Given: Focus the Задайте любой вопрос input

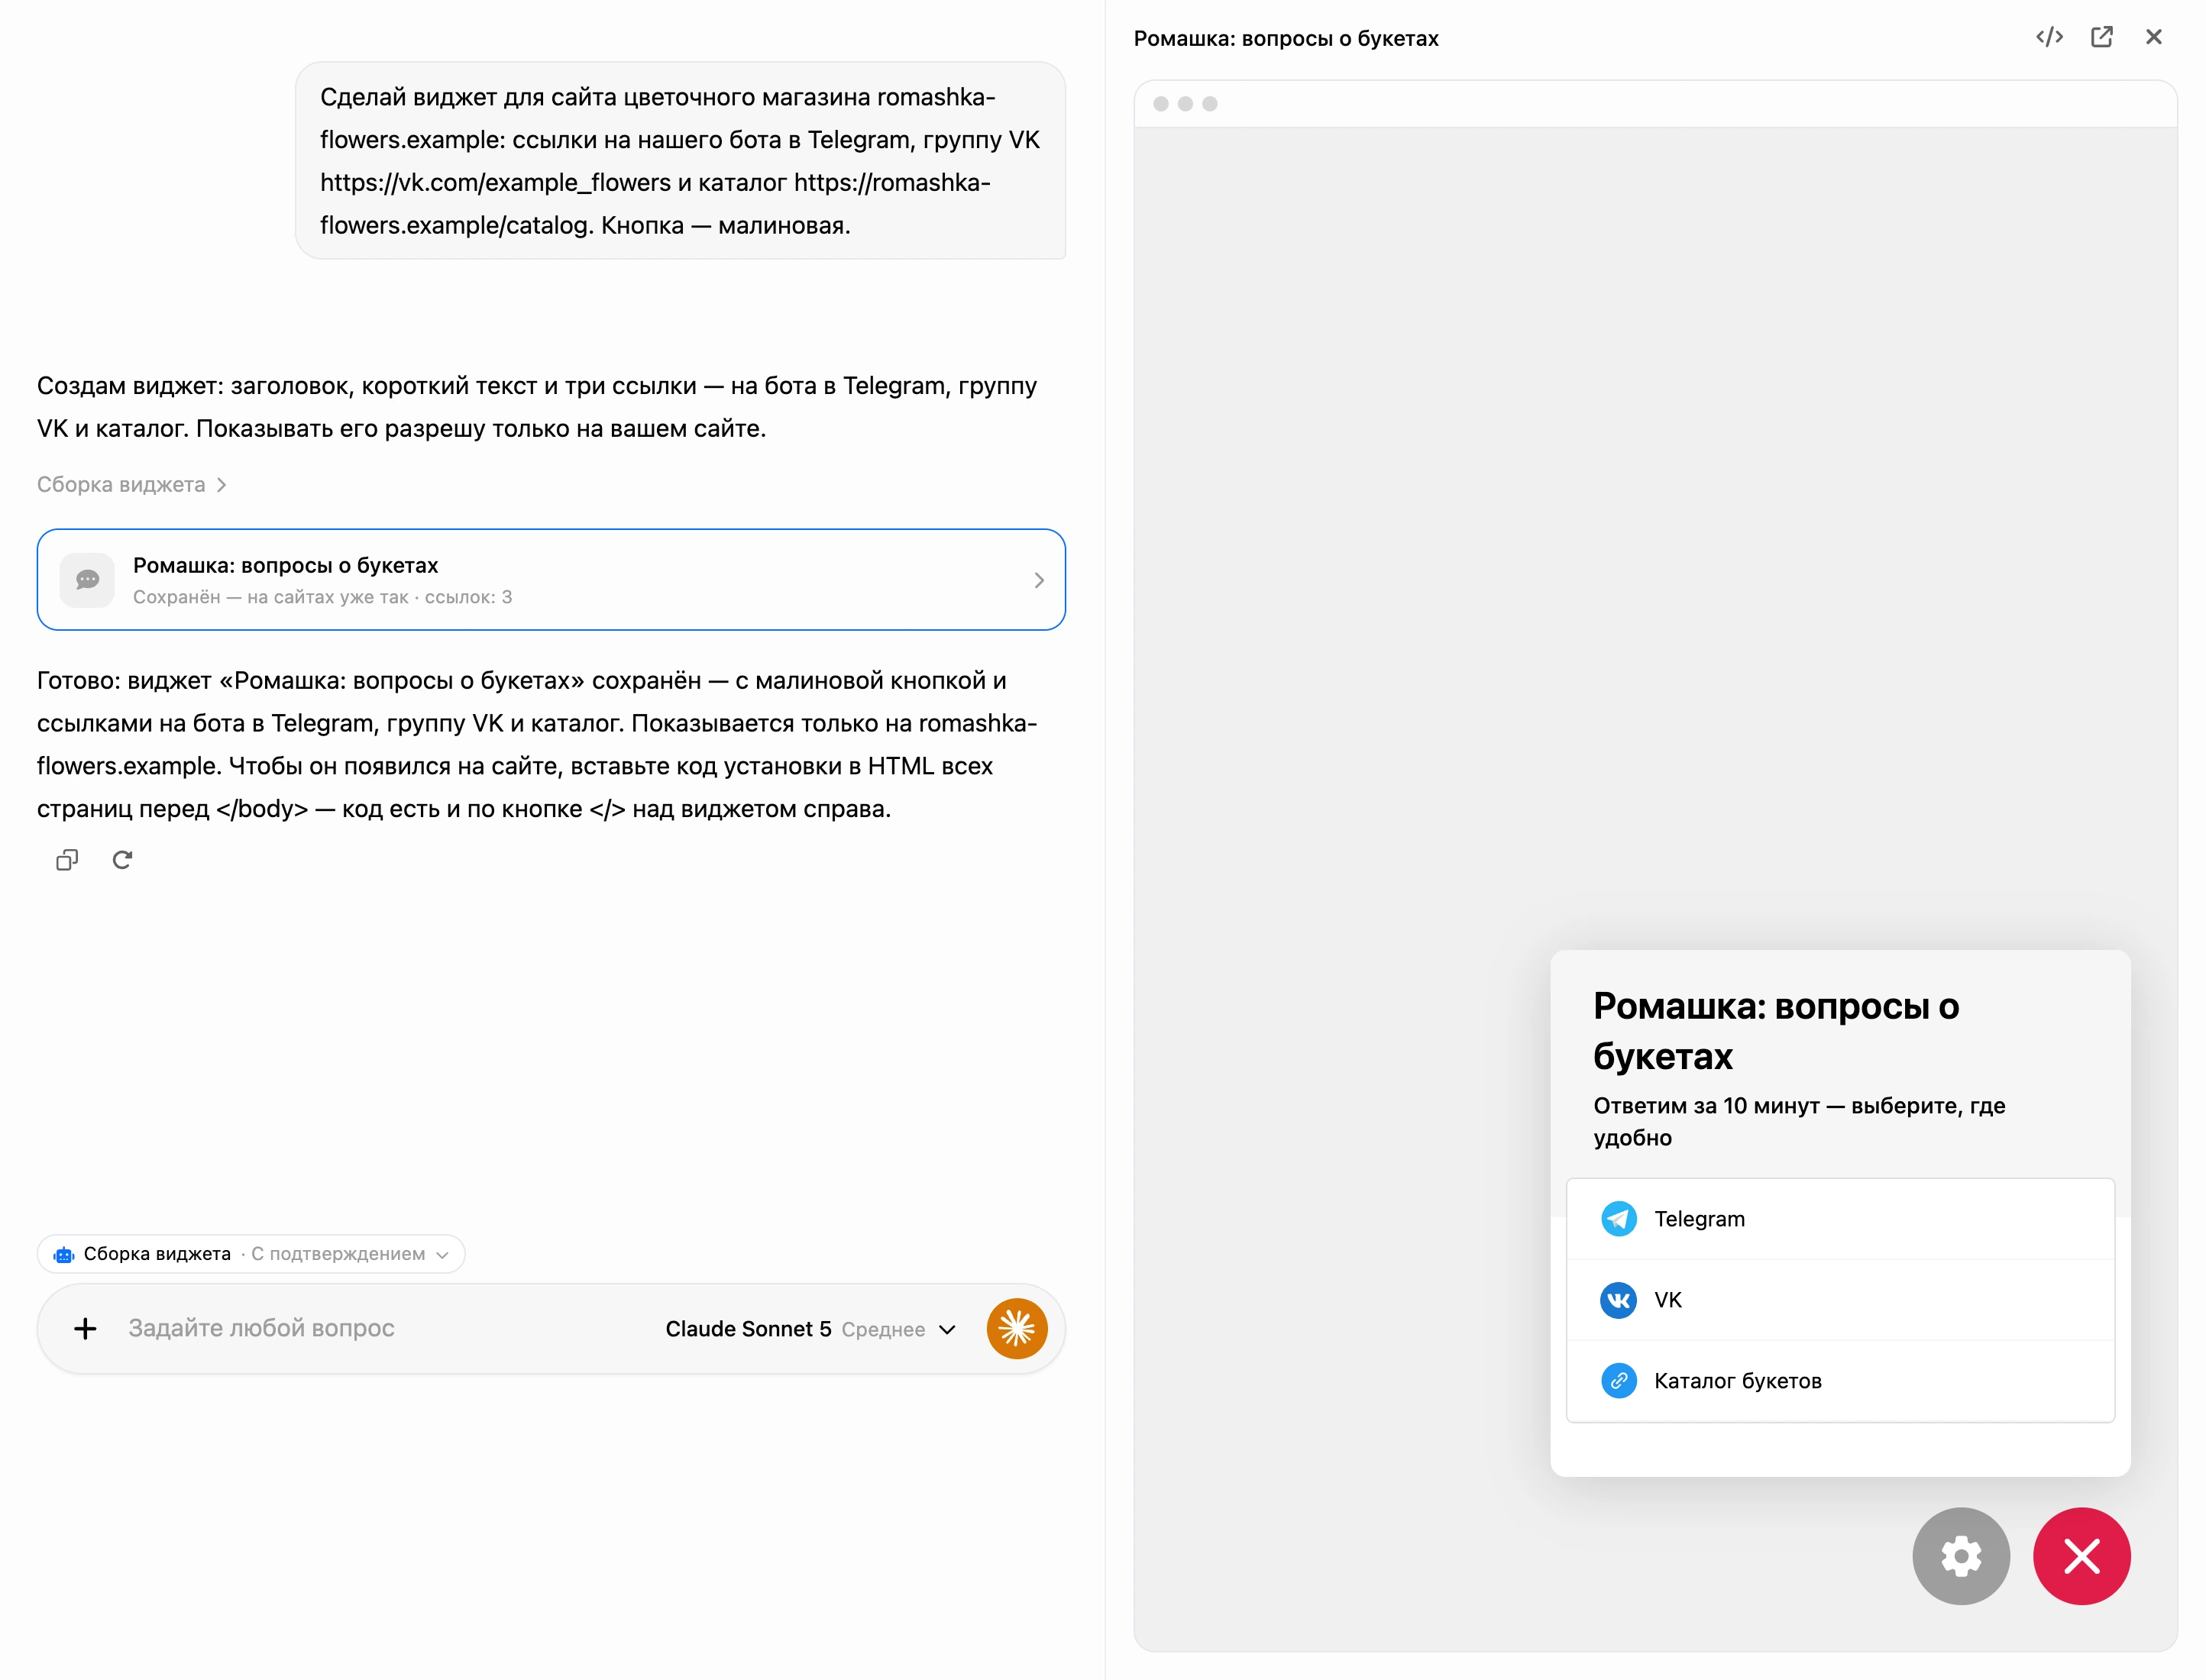Looking at the screenshot, I should click(x=380, y=1328).
